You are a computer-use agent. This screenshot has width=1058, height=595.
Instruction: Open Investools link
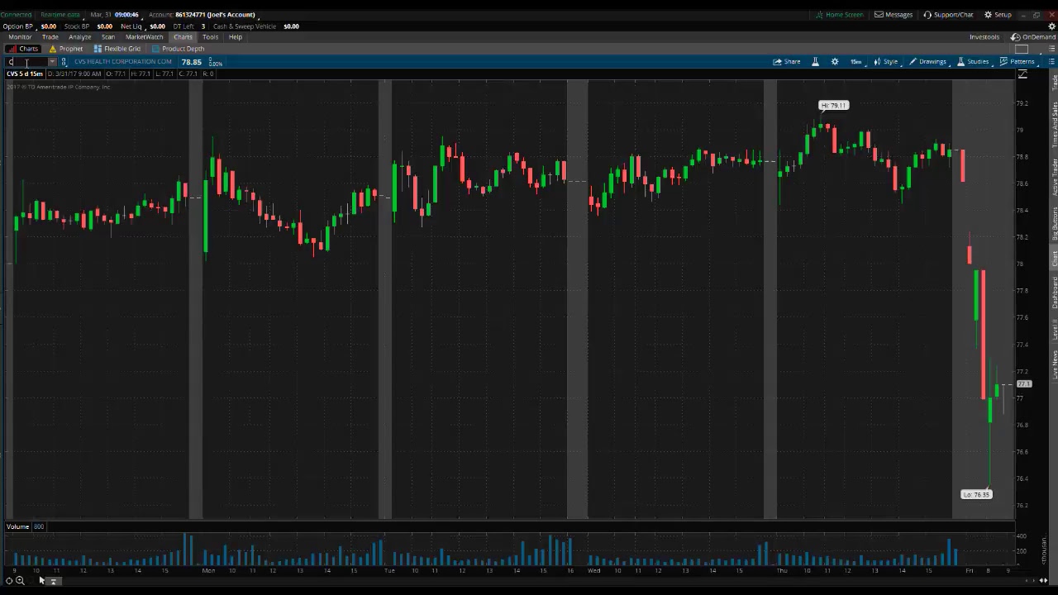click(x=984, y=37)
